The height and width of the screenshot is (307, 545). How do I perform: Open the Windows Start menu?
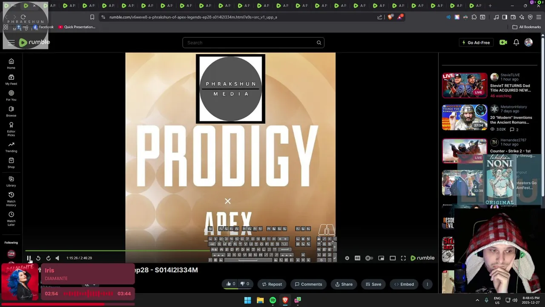pyautogui.click(x=247, y=300)
